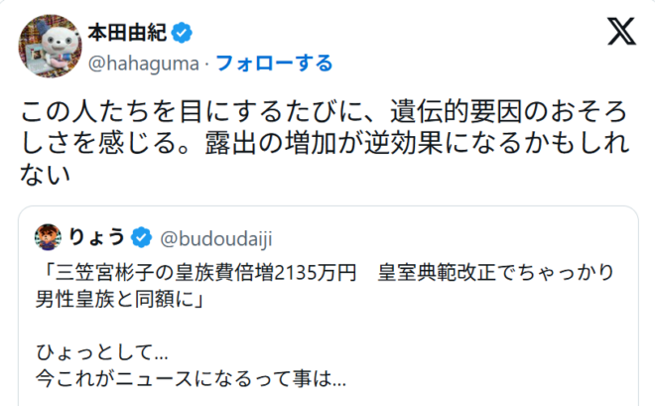The height and width of the screenshot is (406, 655).
Task: Open the main tweet text starting この人たちを目にする
Action: 325,143
